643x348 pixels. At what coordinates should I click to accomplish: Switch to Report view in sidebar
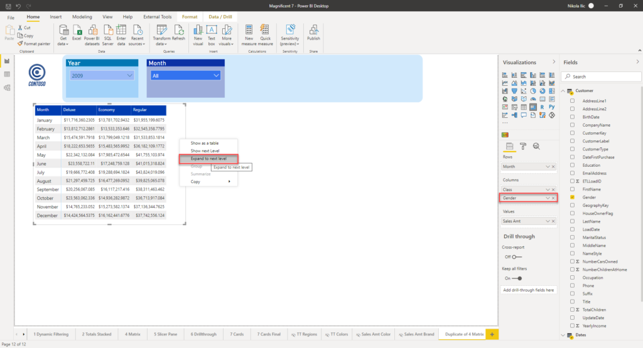(x=7, y=61)
